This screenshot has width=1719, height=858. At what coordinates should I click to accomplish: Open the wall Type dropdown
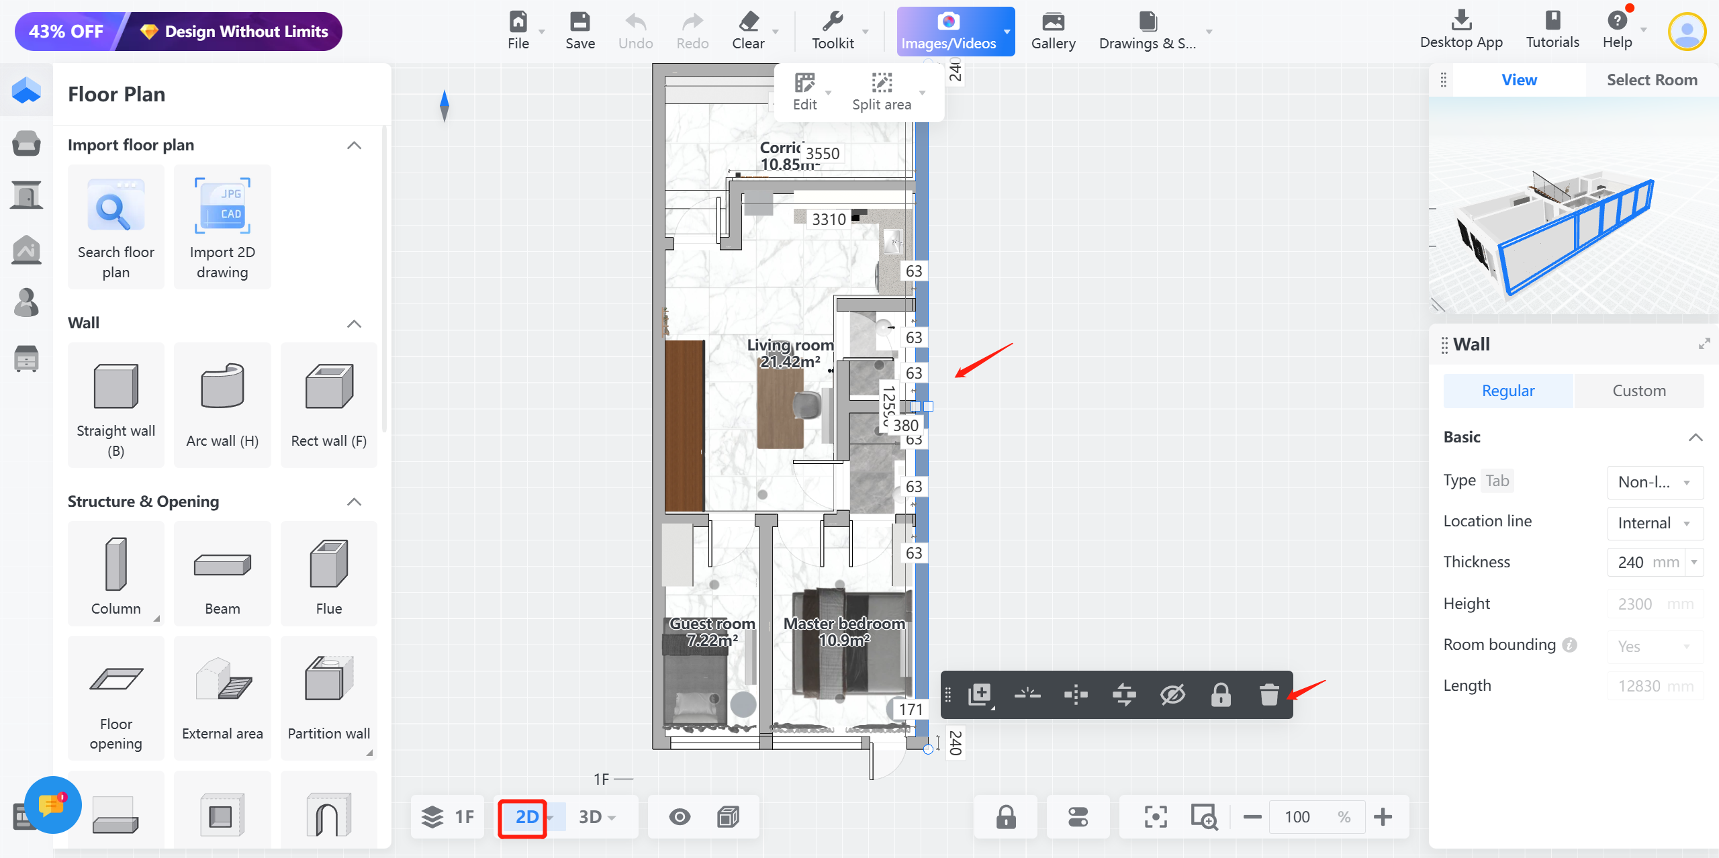pos(1655,482)
